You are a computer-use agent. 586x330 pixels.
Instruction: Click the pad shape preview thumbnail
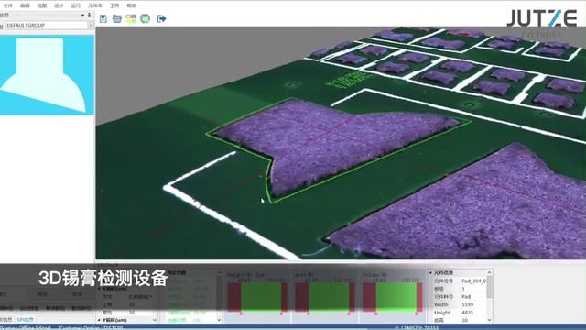pyautogui.click(x=47, y=75)
